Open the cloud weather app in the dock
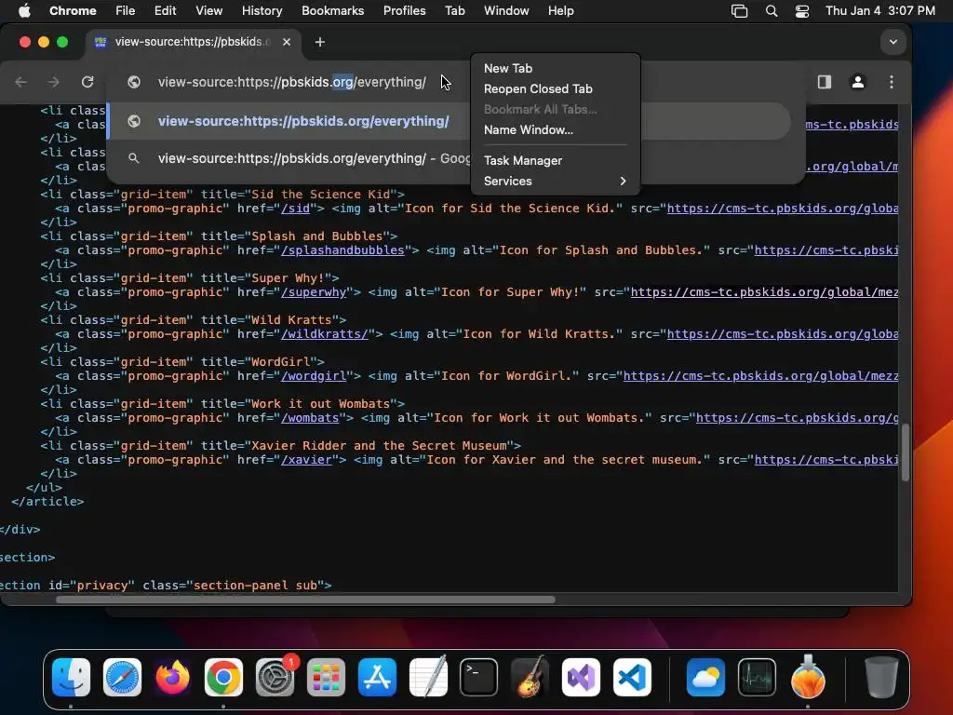The height and width of the screenshot is (715, 953). coord(705,678)
